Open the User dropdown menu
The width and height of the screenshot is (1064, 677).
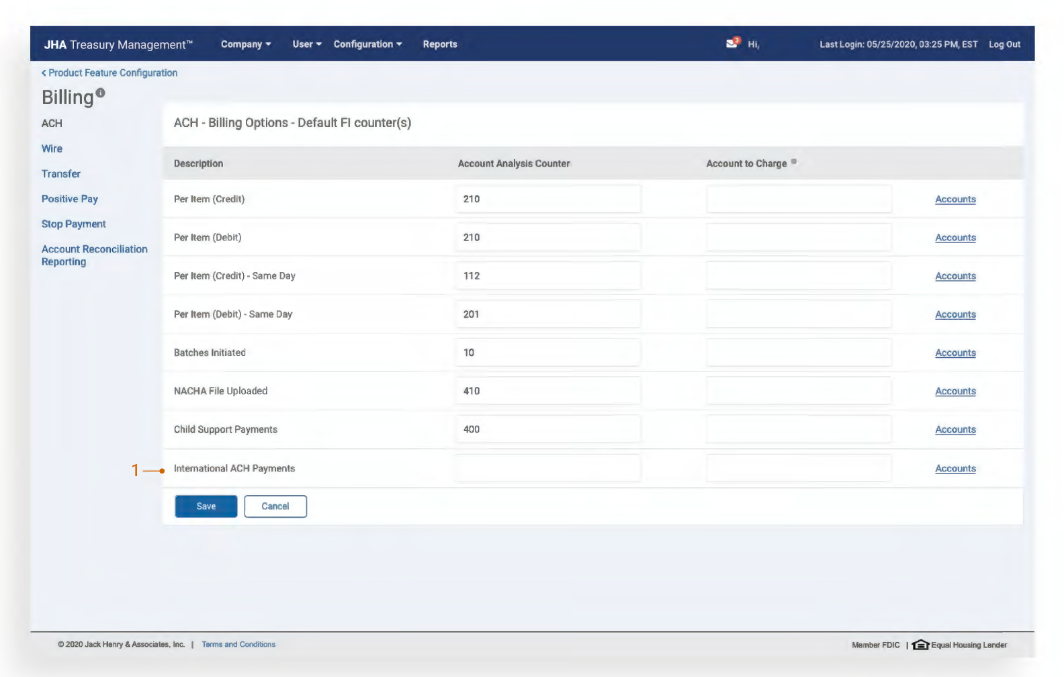pyautogui.click(x=307, y=44)
